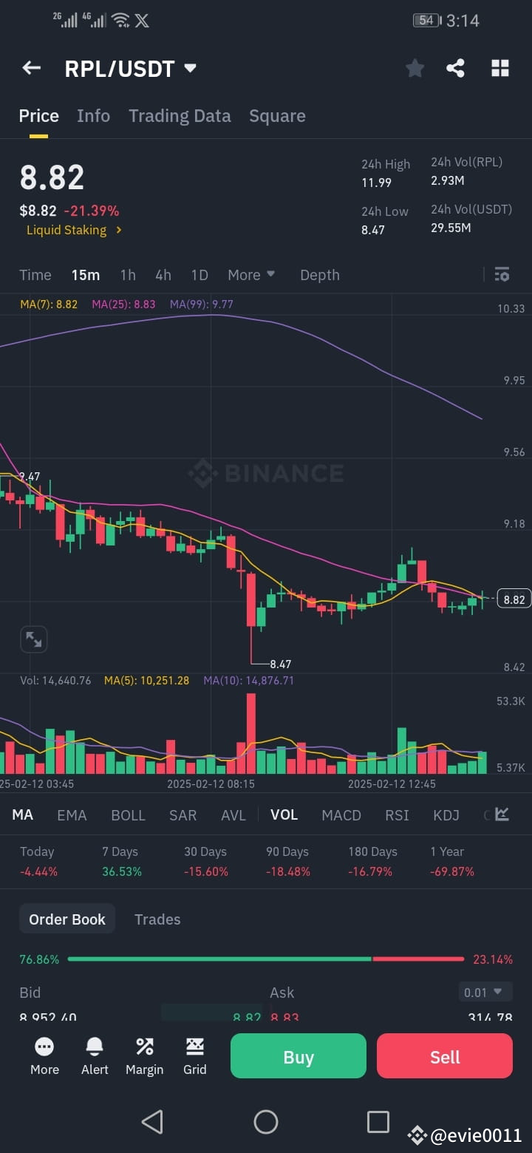
Task: Select the 1h chart timeframe
Action: pyautogui.click(x=127, y=274)
